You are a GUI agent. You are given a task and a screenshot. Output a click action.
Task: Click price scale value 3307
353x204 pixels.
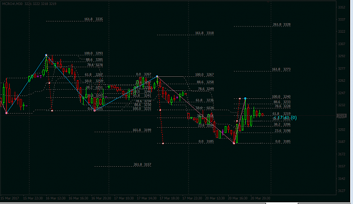point(342,44)
